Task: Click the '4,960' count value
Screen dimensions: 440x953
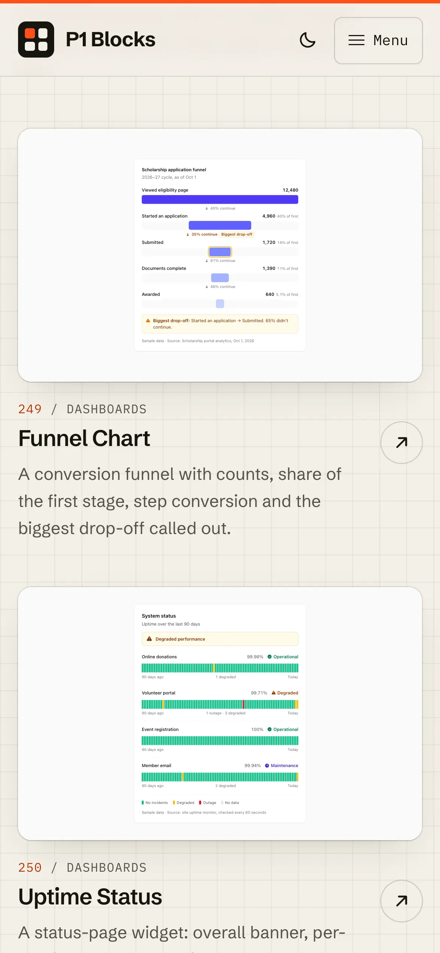Action: point(269,216)
